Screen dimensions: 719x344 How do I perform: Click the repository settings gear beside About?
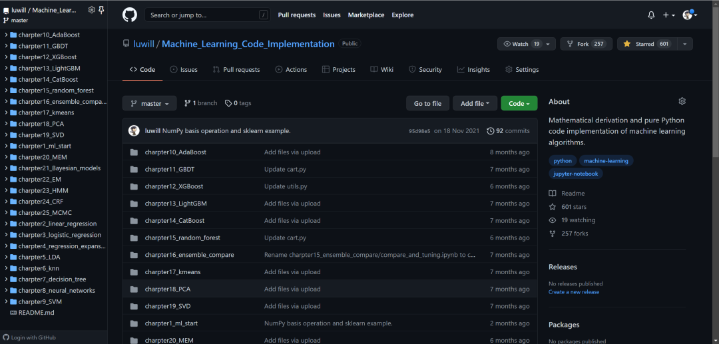[682, 101]
